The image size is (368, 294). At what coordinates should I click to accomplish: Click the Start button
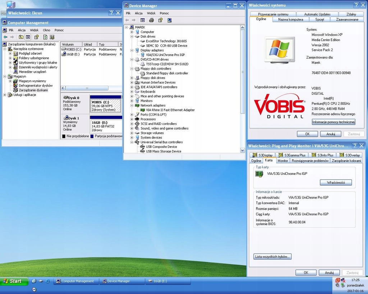pos(14,281)
